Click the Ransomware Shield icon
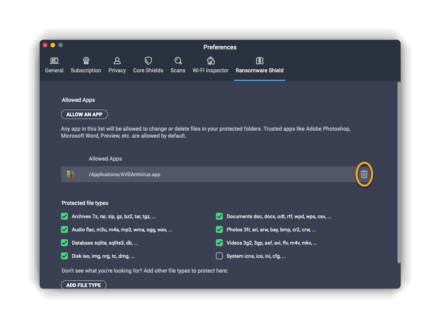 260,61
